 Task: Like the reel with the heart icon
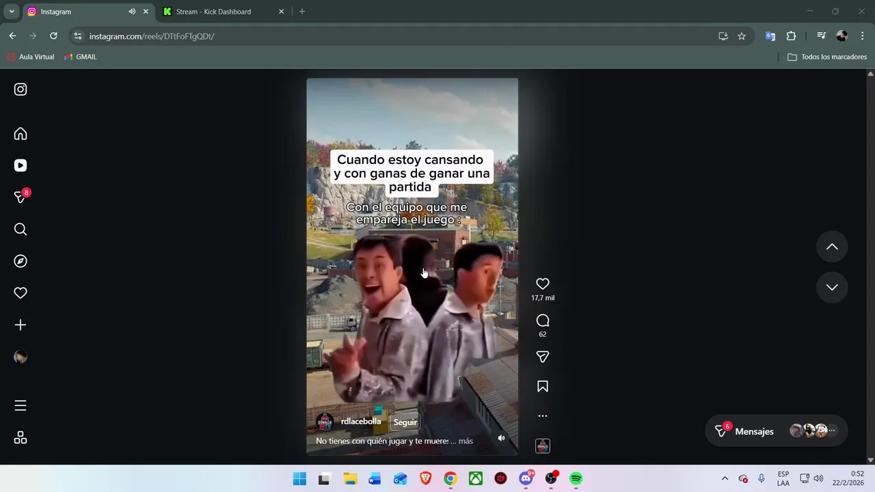[x=543, y=284]
